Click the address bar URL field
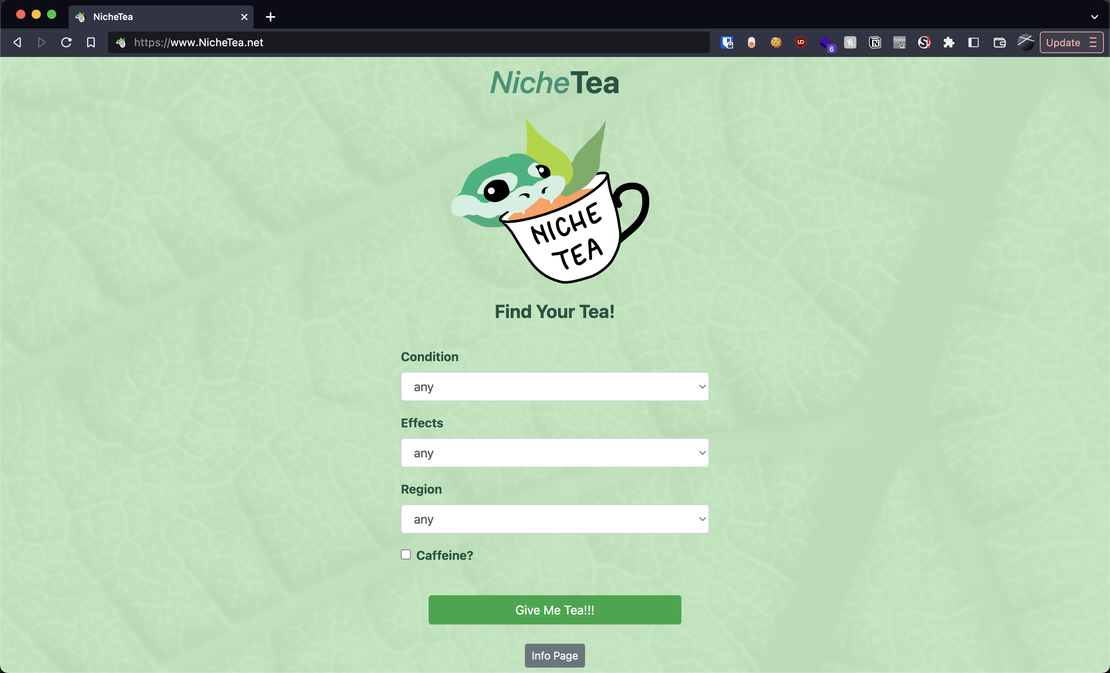The height and width of the screenshot is (673, 1110). pos(405,43)
